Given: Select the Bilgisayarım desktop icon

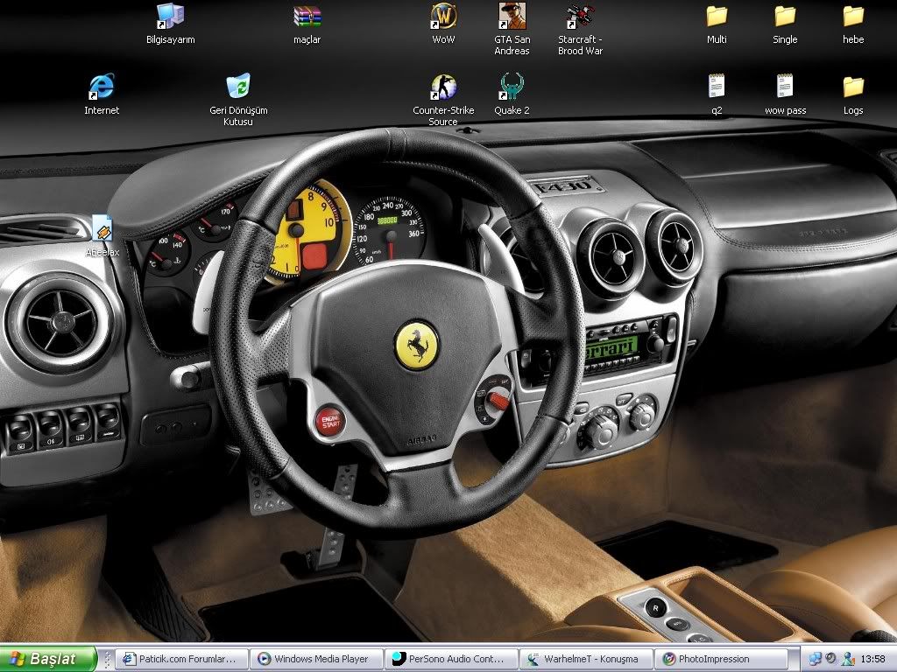Looking at the screenshot, I should 170,17.
